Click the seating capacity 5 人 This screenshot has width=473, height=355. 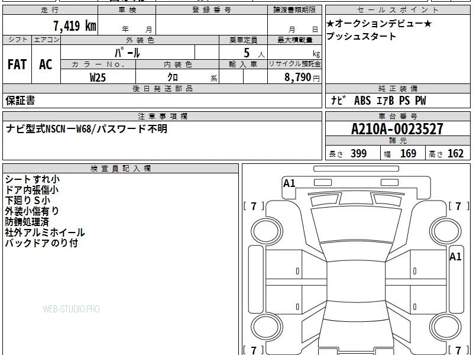tap(254, 53)
